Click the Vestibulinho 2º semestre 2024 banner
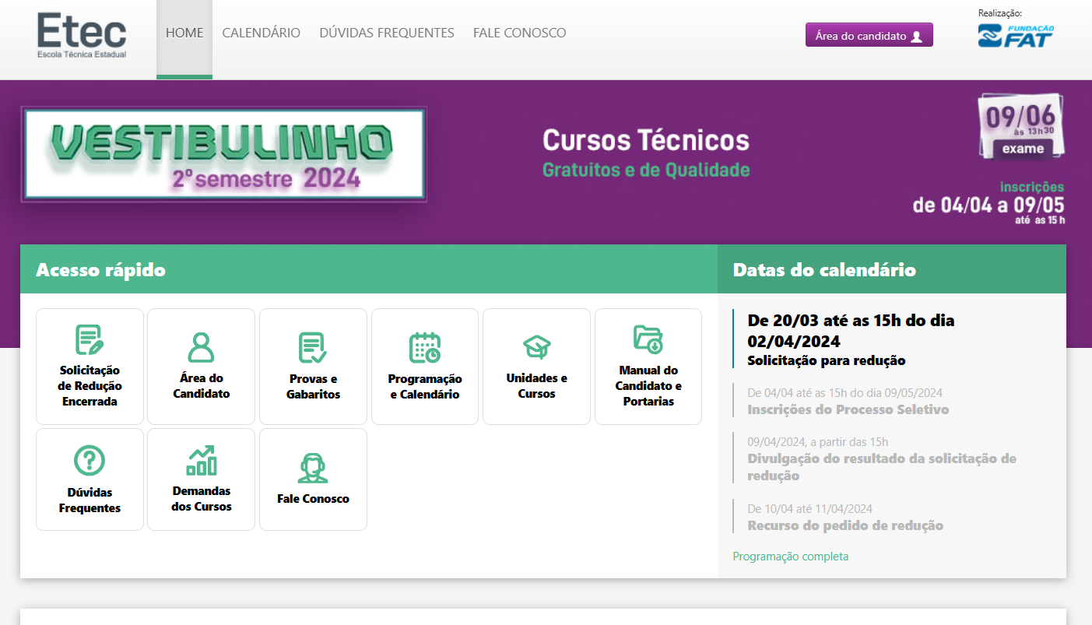1092x625 pixels. pos(224,154)
